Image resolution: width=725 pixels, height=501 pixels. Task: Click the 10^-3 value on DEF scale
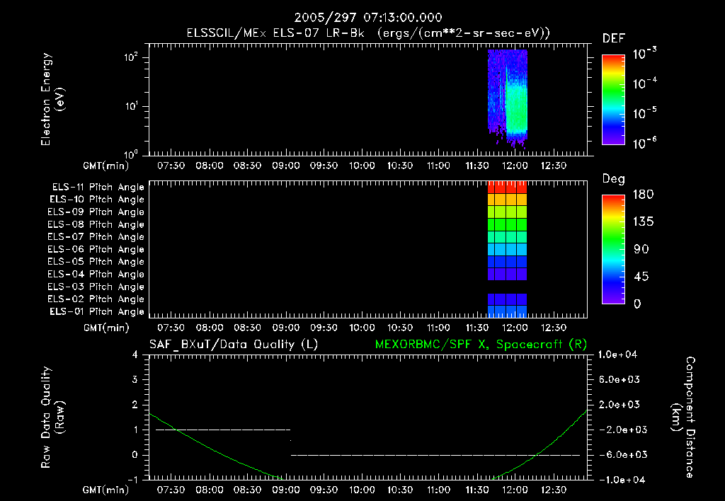(x=644, y=54)
